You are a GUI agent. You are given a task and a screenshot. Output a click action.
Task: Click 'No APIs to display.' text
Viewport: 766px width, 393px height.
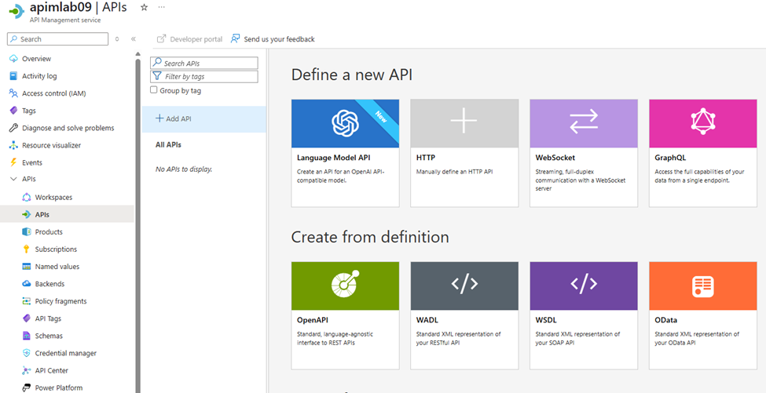[184, 169]
